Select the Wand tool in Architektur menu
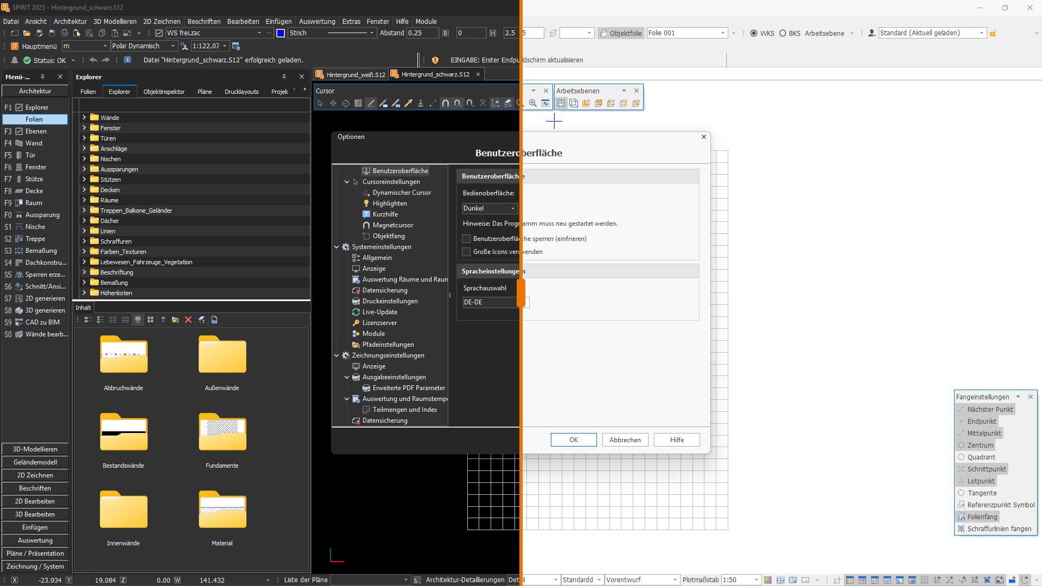Viewport: 1042px width, 586px height. click(34, 143)
